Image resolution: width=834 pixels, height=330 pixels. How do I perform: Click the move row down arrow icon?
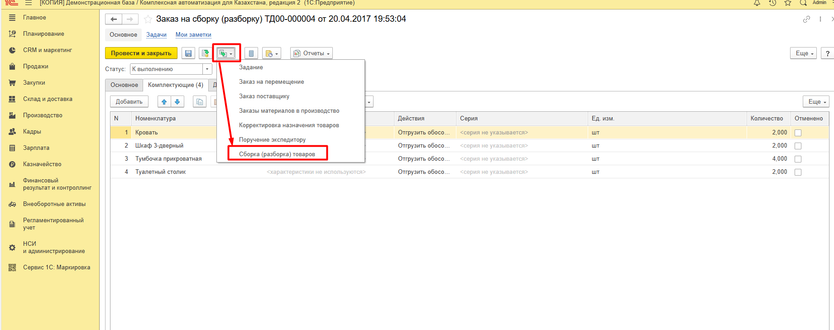pyautogui.click(x=177, y=102)
